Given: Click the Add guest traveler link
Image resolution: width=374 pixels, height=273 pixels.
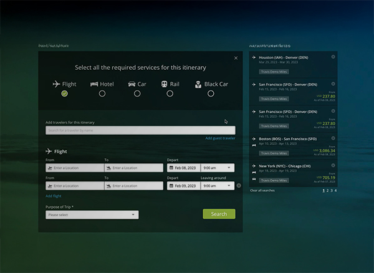Looking at the screenshot, I should click(220, 138).
